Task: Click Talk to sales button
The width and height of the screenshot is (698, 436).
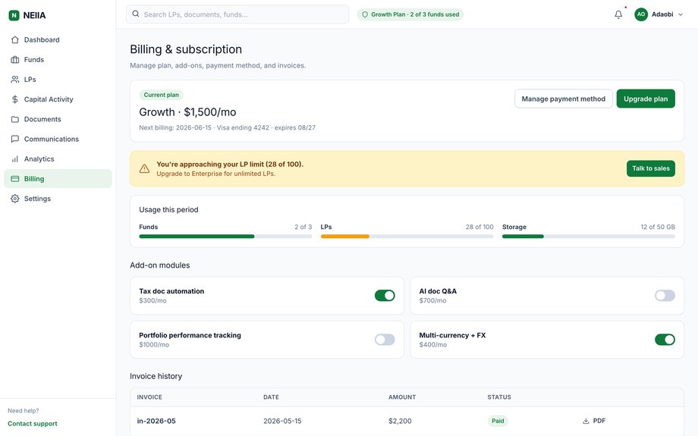Action: (651, 168)
